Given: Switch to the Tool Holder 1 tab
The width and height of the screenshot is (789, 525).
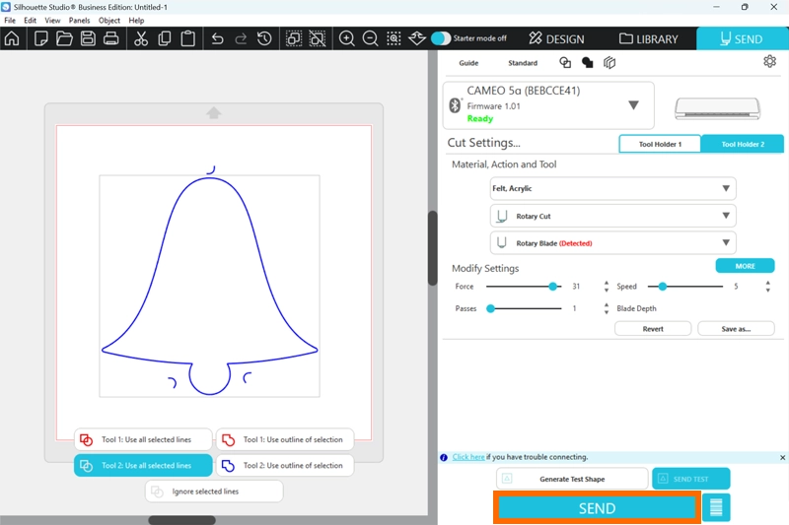Looking at the screenshot, I should point(659,144).
